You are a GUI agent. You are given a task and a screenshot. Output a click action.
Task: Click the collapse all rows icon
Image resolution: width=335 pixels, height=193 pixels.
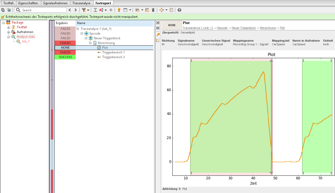coord(111,10)
